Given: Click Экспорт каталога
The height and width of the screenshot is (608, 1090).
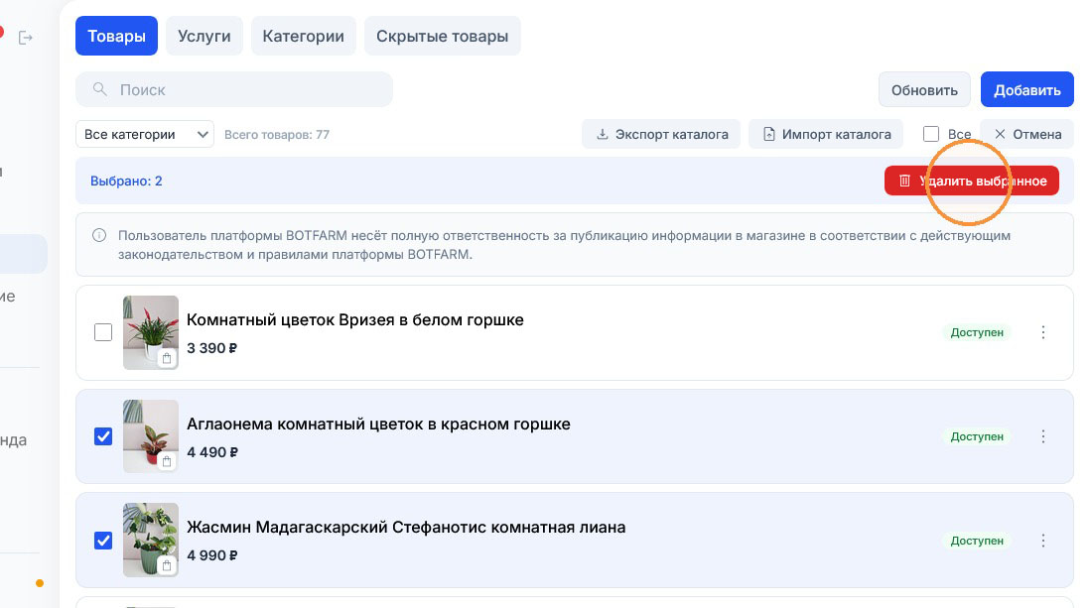Looking at the screenshot, I should click(661, 134).
